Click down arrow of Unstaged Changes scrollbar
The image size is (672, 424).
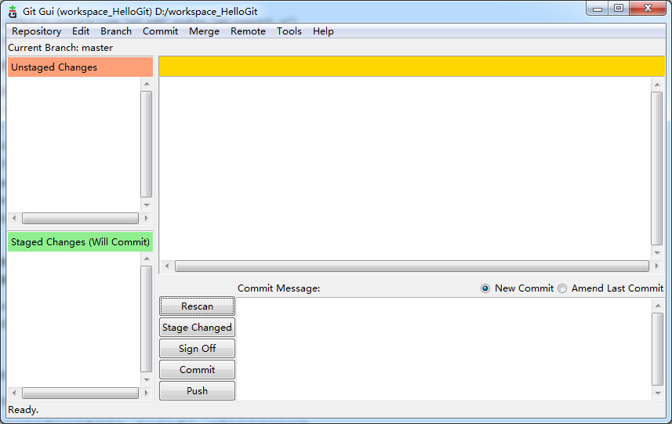[147, 205]
